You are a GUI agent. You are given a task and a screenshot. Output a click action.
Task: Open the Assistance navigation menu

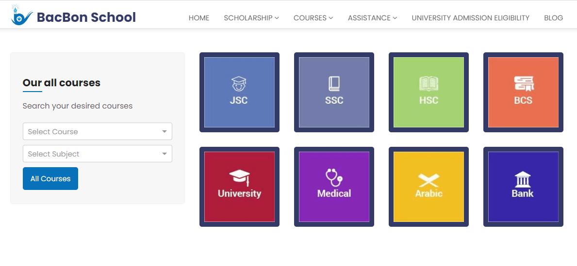(x=372, y=18)
